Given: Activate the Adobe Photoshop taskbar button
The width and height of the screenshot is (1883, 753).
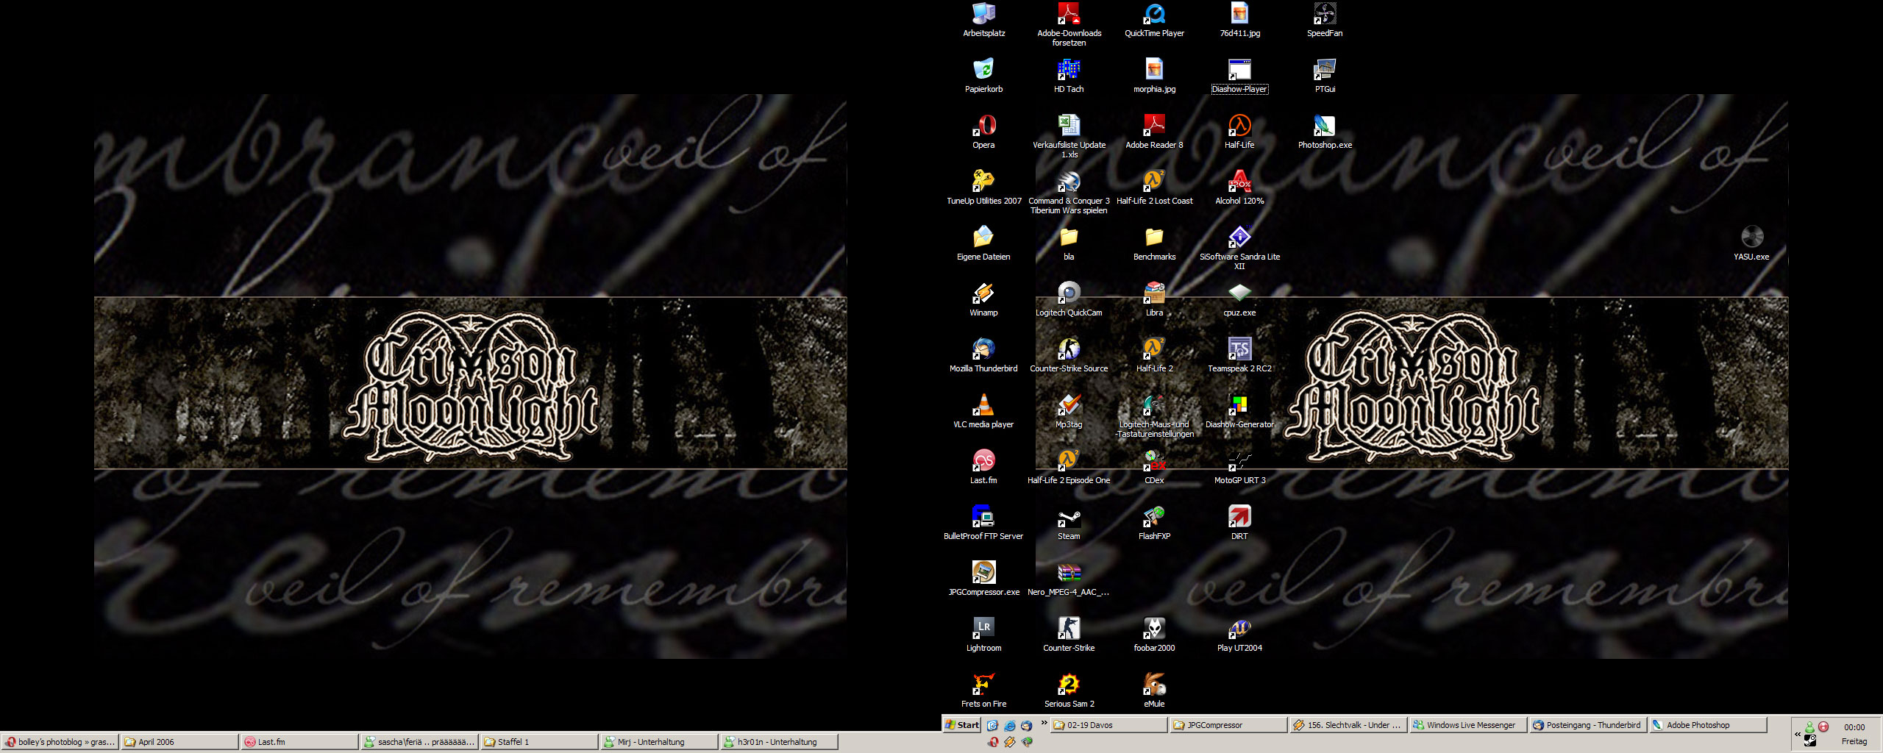Looking at the screenshot, I should pyautogui.click(x=1706, y=725).
